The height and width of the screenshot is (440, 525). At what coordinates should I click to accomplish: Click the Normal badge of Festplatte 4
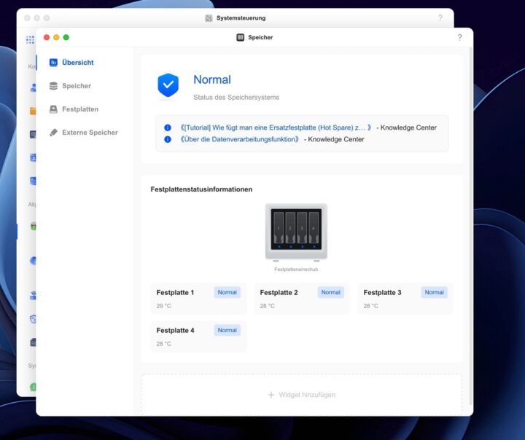point(227,330)
